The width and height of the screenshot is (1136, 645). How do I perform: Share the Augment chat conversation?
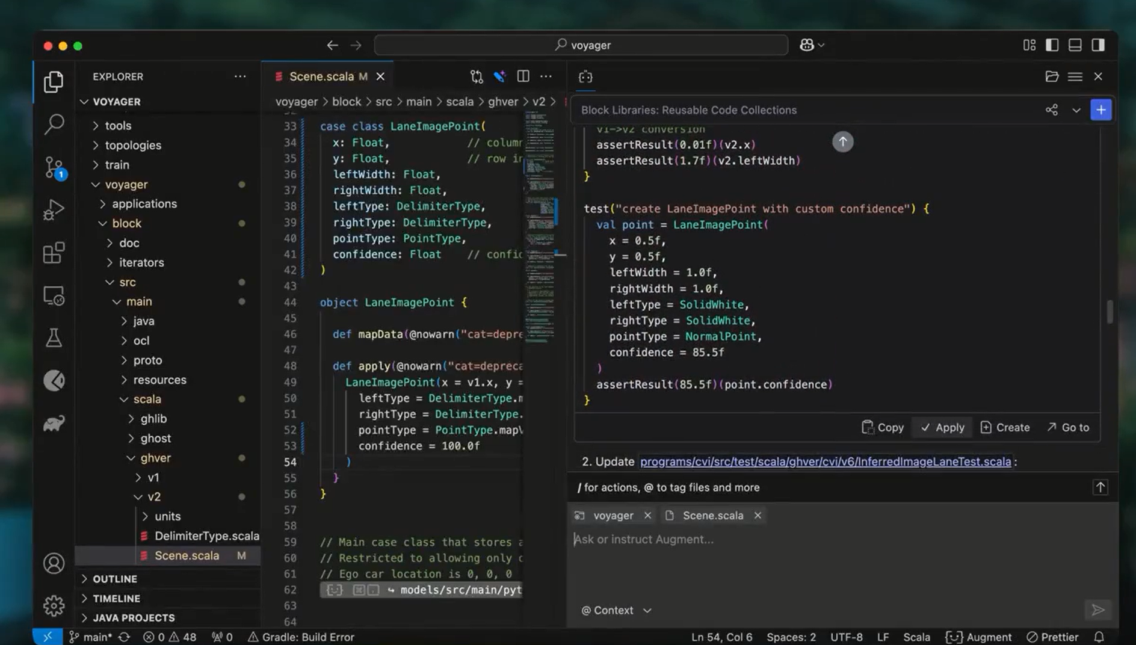coord(1051,110)
